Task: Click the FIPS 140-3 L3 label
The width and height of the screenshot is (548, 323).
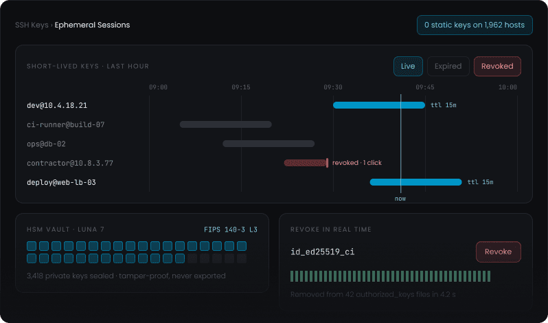Action: tap(231, 230)
